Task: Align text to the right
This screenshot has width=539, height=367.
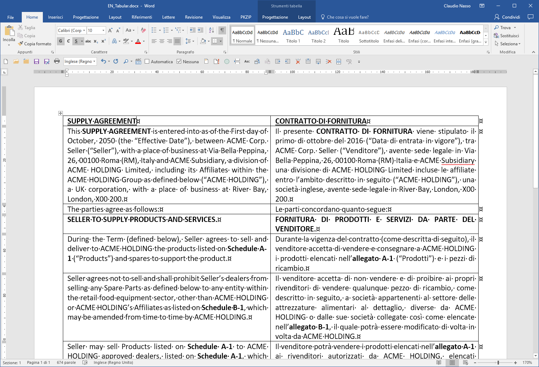Action: (x=170, y=41)
